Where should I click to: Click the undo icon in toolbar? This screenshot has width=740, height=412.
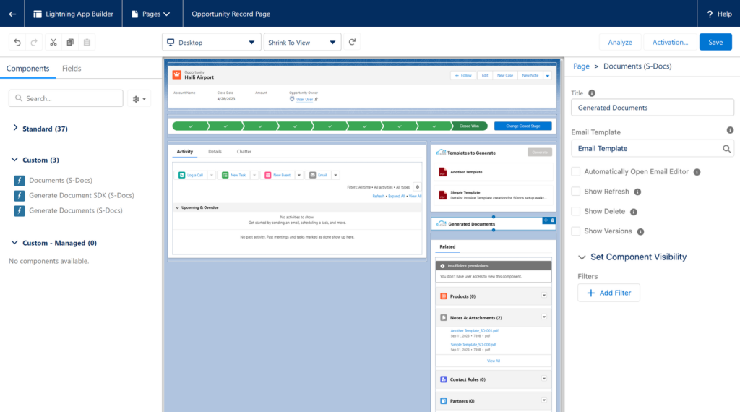pyautogui.click(x=17, y=43)
